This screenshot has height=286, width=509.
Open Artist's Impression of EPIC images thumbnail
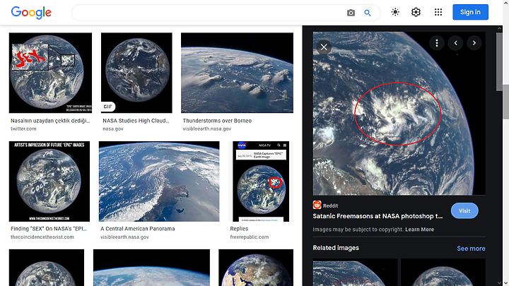click(49, 181)
